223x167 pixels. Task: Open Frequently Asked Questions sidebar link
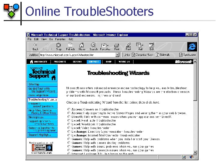(x=42, y=105)
